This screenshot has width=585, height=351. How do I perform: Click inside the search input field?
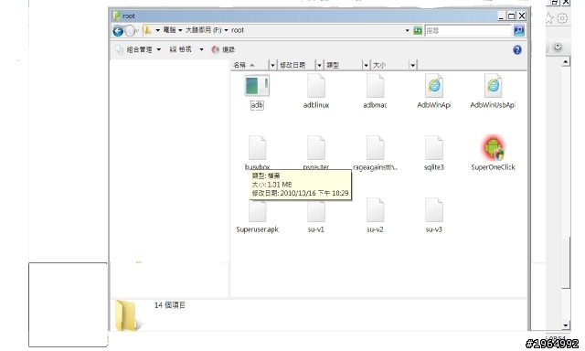pyautogui.click(x=468, y=30)
